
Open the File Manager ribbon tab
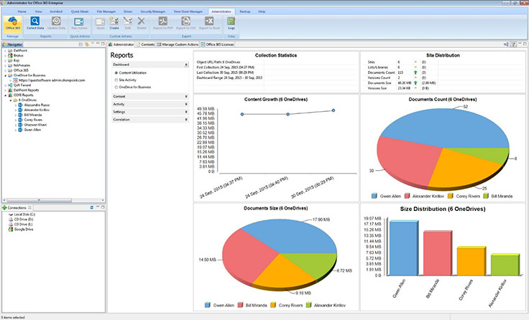pos(106,11)
